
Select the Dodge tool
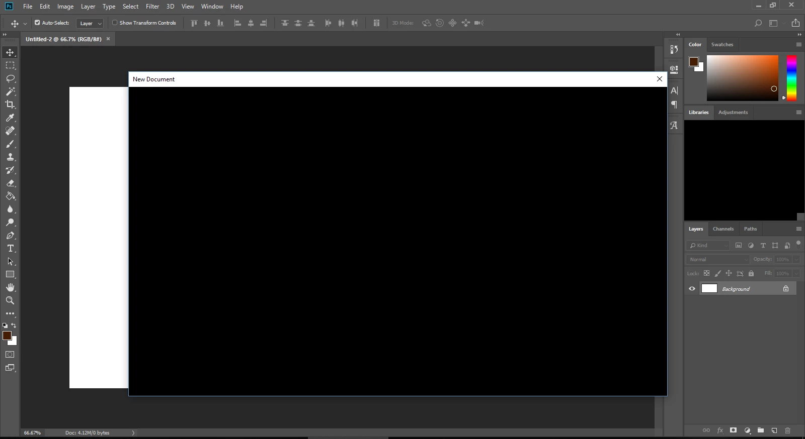(10, 222)
